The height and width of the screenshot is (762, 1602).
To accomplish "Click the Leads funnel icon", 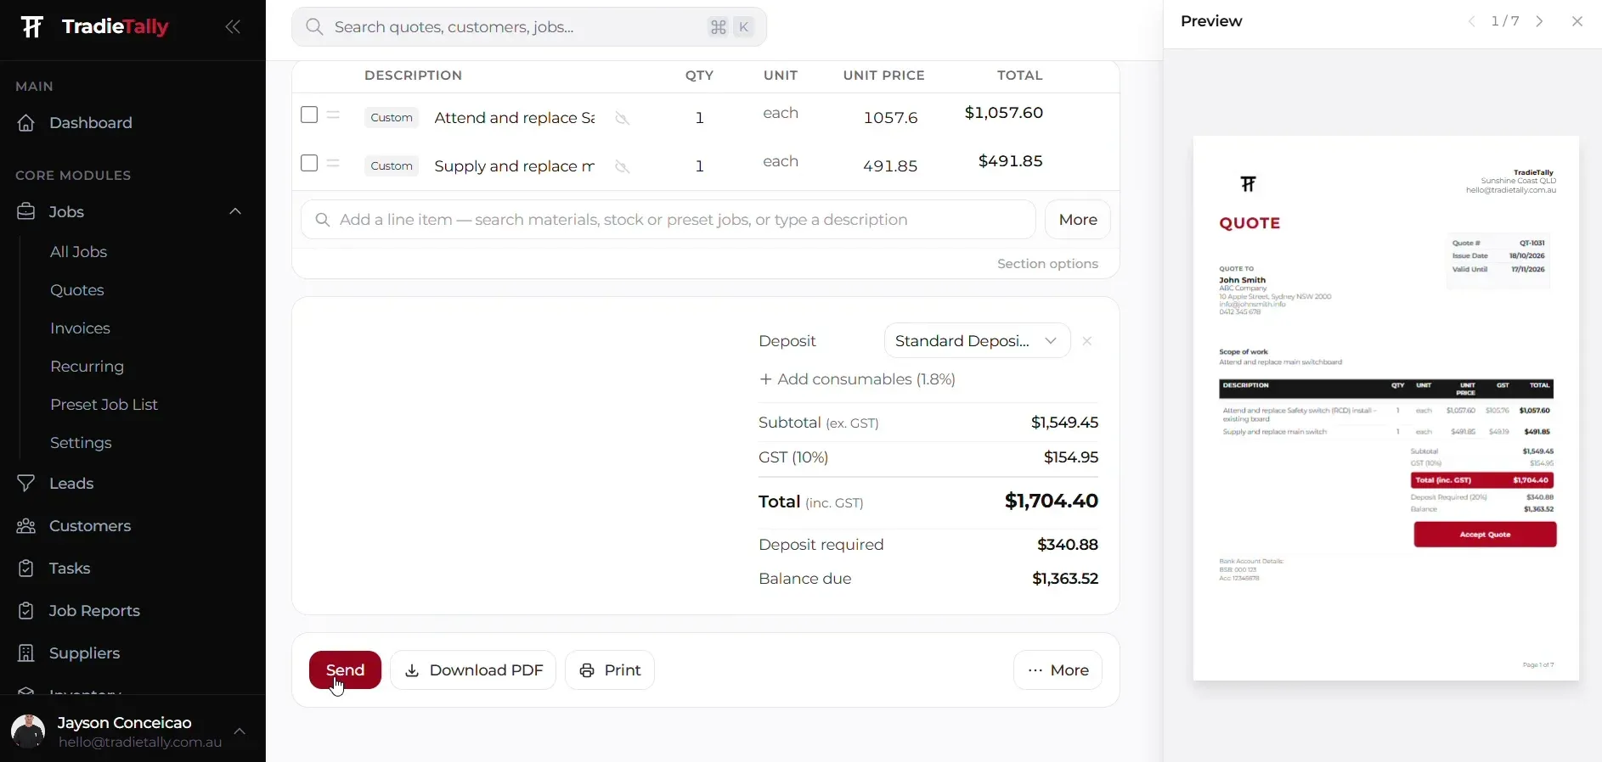I will (x=26, y=484).
